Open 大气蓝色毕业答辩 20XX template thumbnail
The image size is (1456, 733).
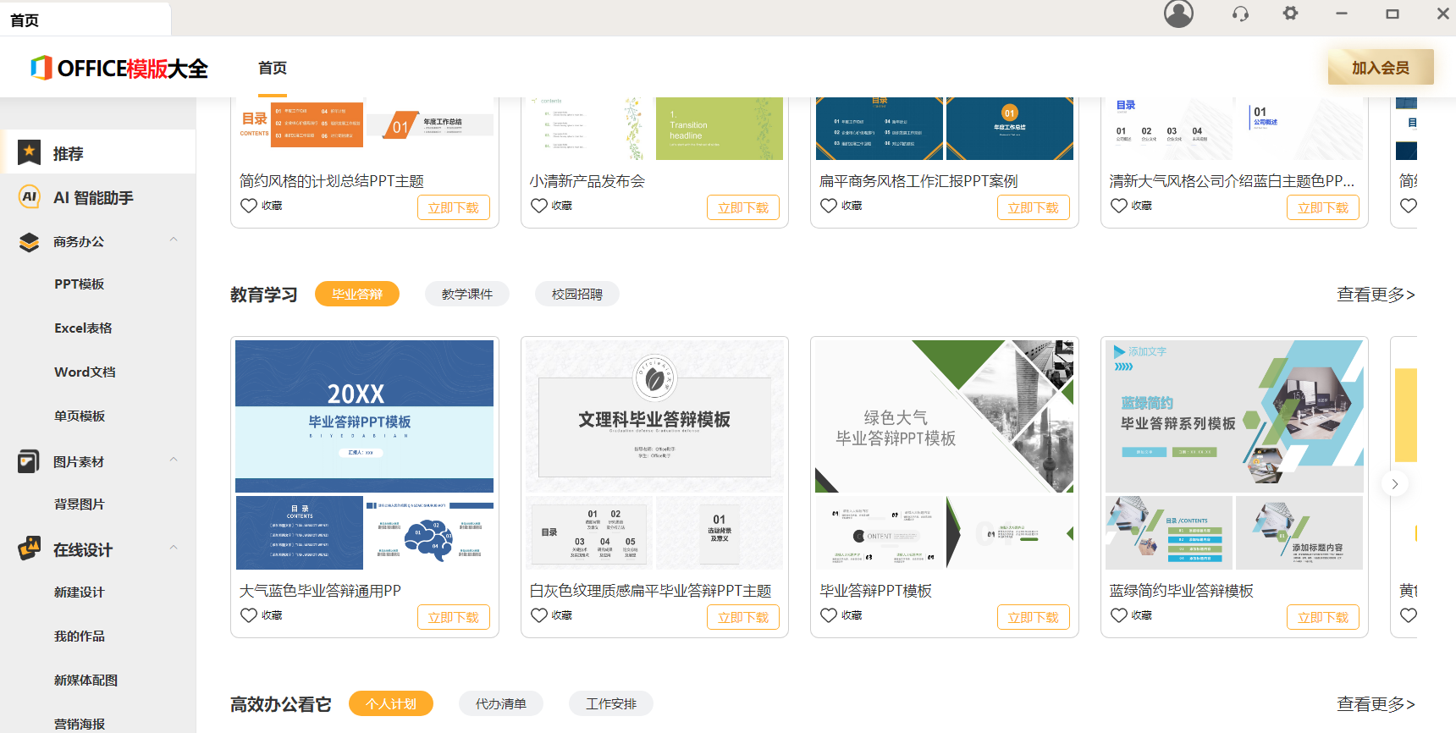click(364, 416)
